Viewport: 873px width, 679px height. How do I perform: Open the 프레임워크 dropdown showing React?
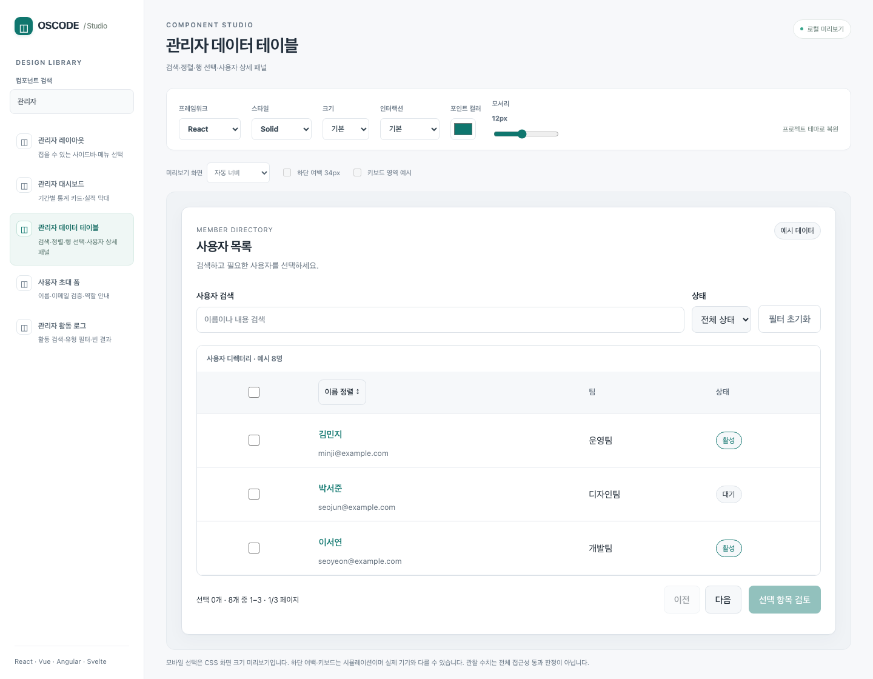210,129
